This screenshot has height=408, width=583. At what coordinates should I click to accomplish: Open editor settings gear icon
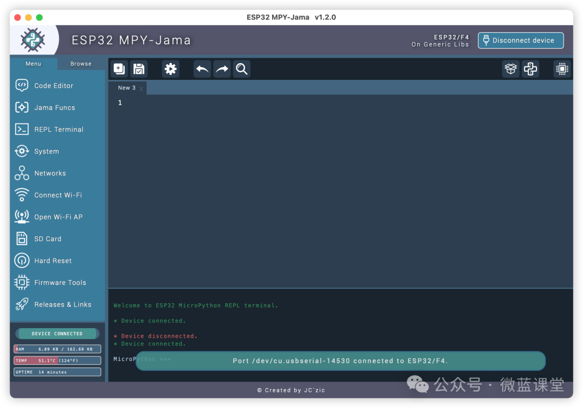click(171, 69)
